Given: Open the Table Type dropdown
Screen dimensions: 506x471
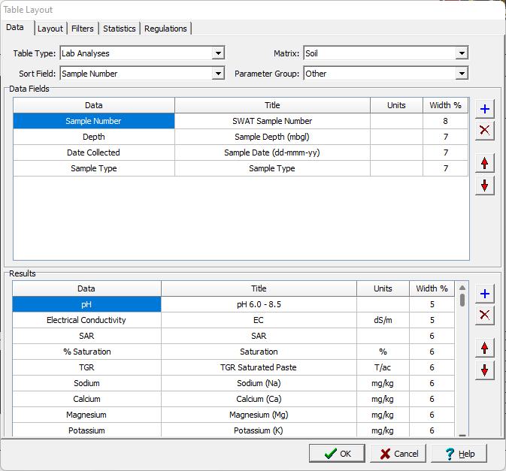Looking at the screenshot, I should click(x=218, y=53).
